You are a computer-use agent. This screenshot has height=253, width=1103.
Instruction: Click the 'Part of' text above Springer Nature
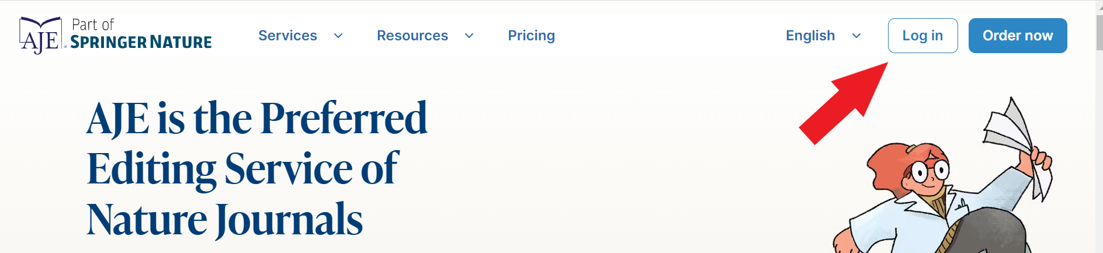(93, 25)
